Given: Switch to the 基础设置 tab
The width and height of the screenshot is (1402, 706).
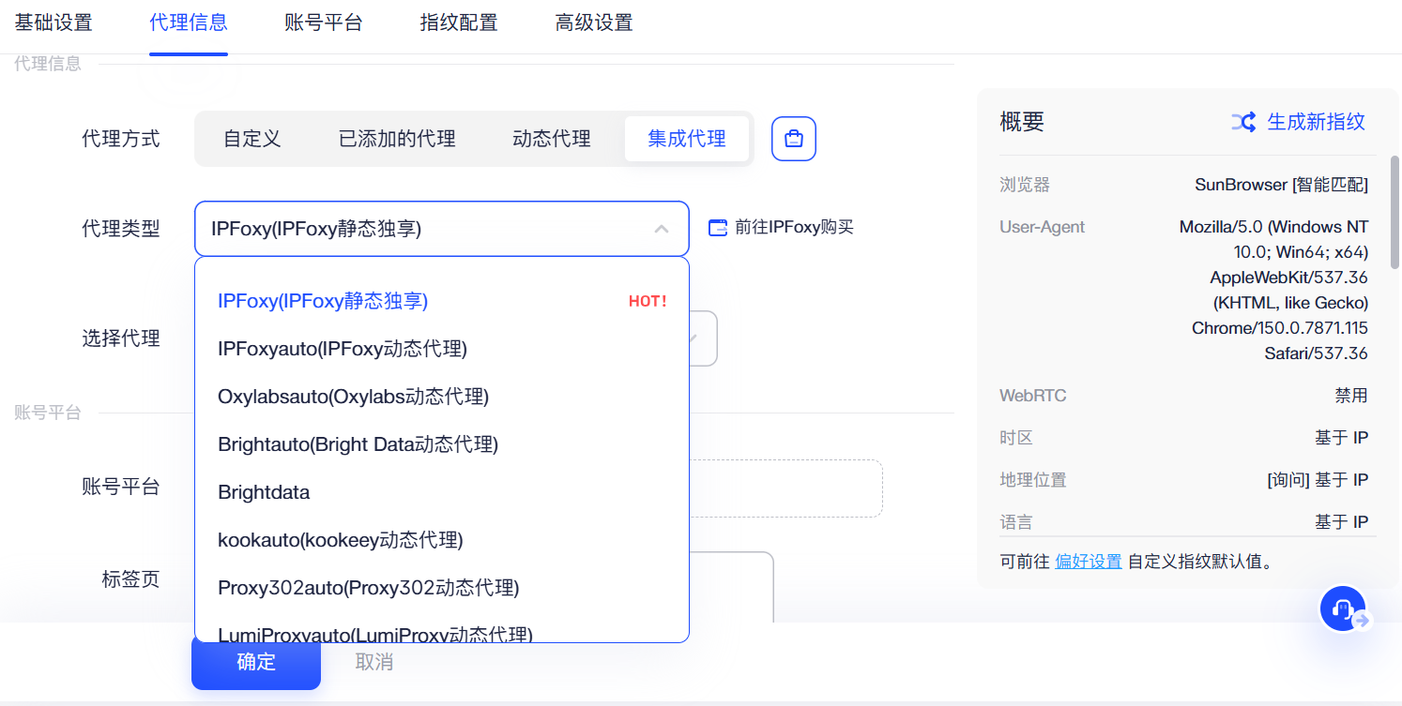Looking at the screenshot, I should 53,23.
